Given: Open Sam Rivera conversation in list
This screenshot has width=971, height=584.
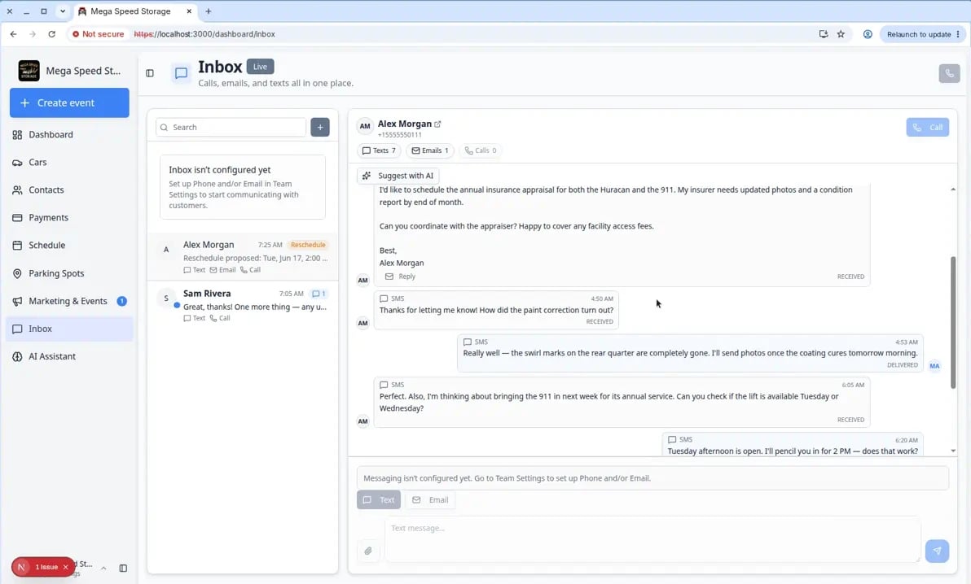Looking at the screenshot, I should 243,306.
